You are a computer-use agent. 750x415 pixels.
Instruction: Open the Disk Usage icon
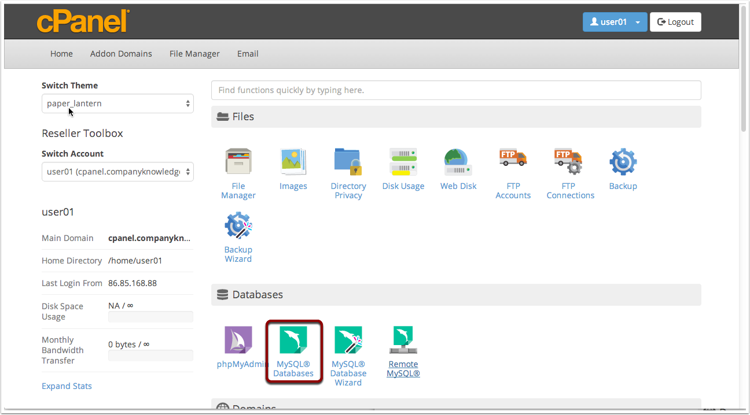[x=403, y=162]
